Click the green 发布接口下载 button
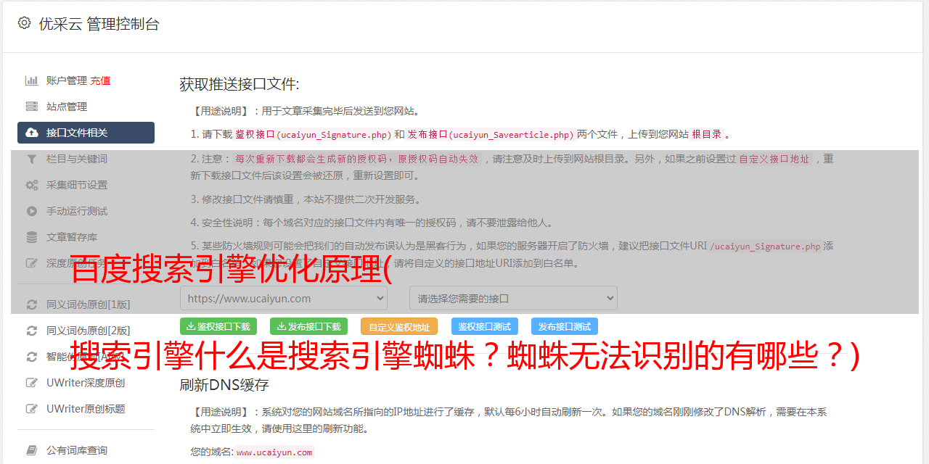 click(308, 326)
